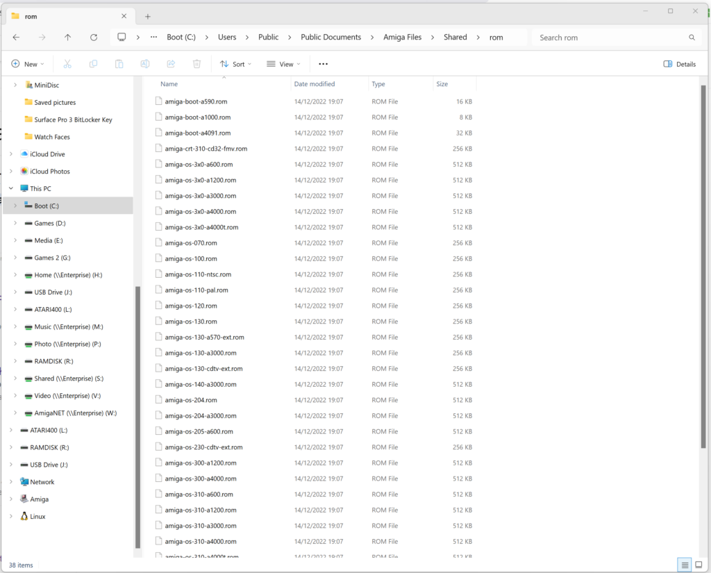This screenshot has height=573, width=711.
Task: Refresh the folder contents
Action: pyautogui.click(x=94, y=38)
